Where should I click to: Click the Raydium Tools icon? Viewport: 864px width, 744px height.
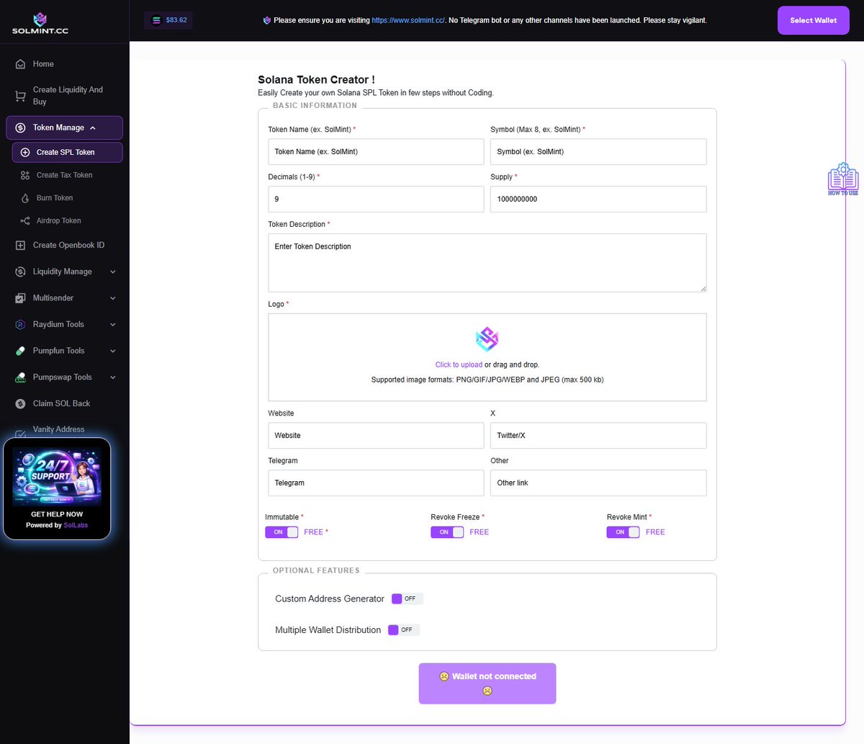tap(20, 325)
